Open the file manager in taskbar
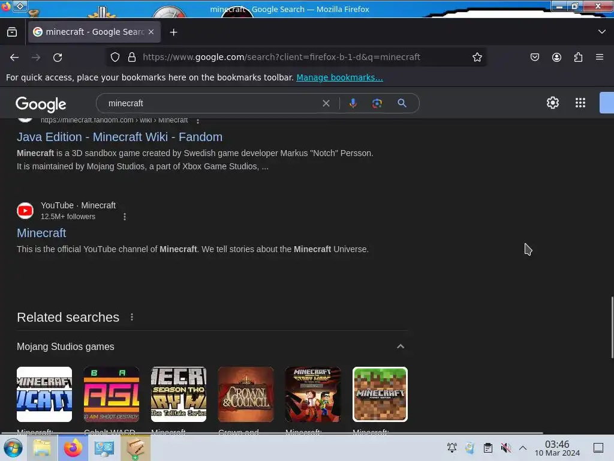This screenshot has width=614, height=461. click(41, 448)
